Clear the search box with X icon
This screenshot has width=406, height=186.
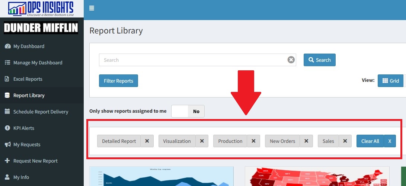click(x=291, y=60)
